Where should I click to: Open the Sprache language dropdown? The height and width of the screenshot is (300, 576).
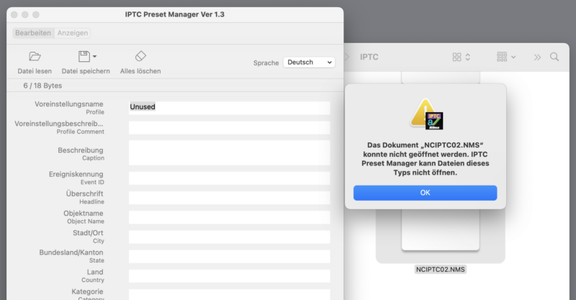click(309, 63)
